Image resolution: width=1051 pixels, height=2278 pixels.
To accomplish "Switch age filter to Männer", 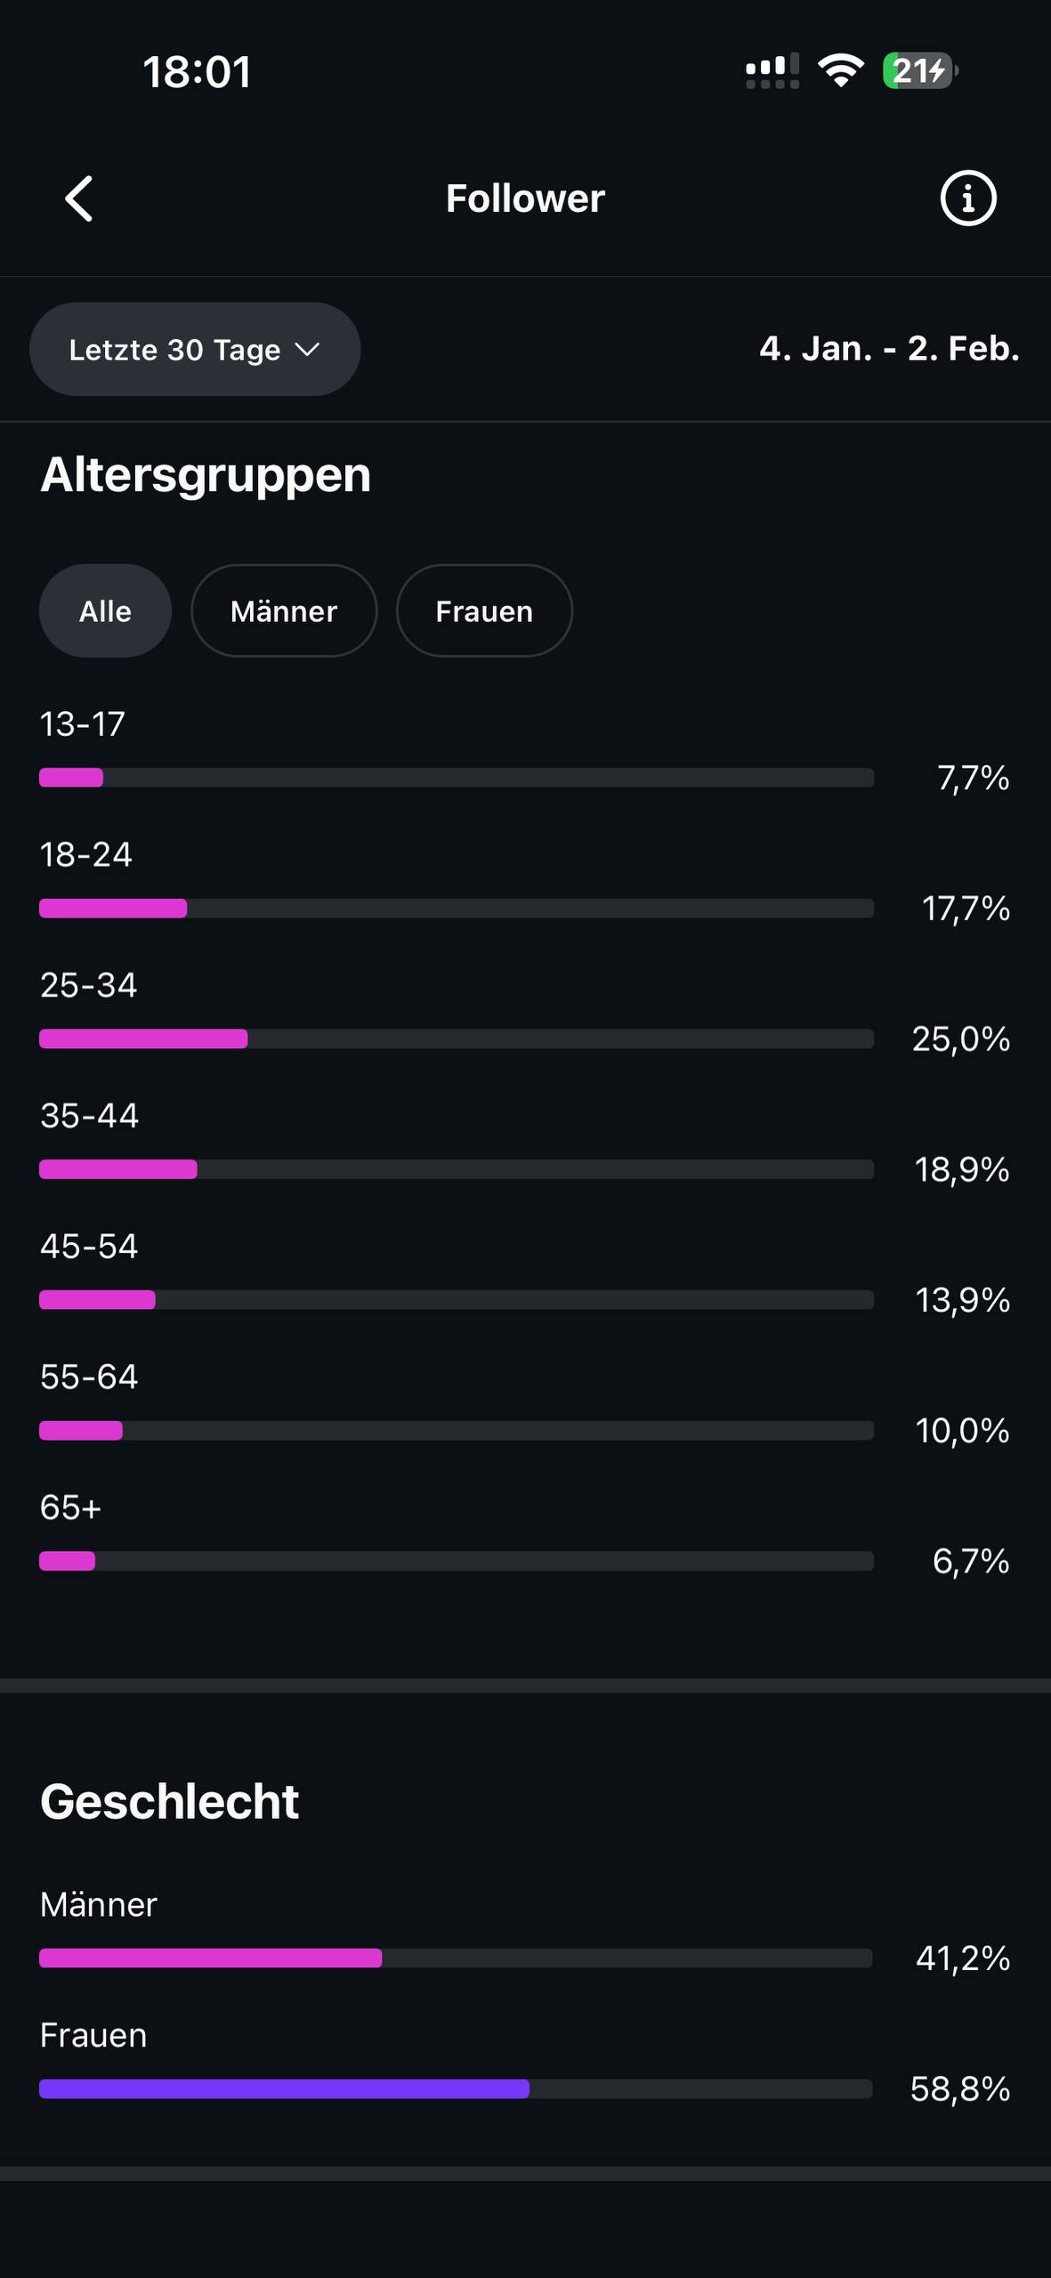I will [284, 611].
